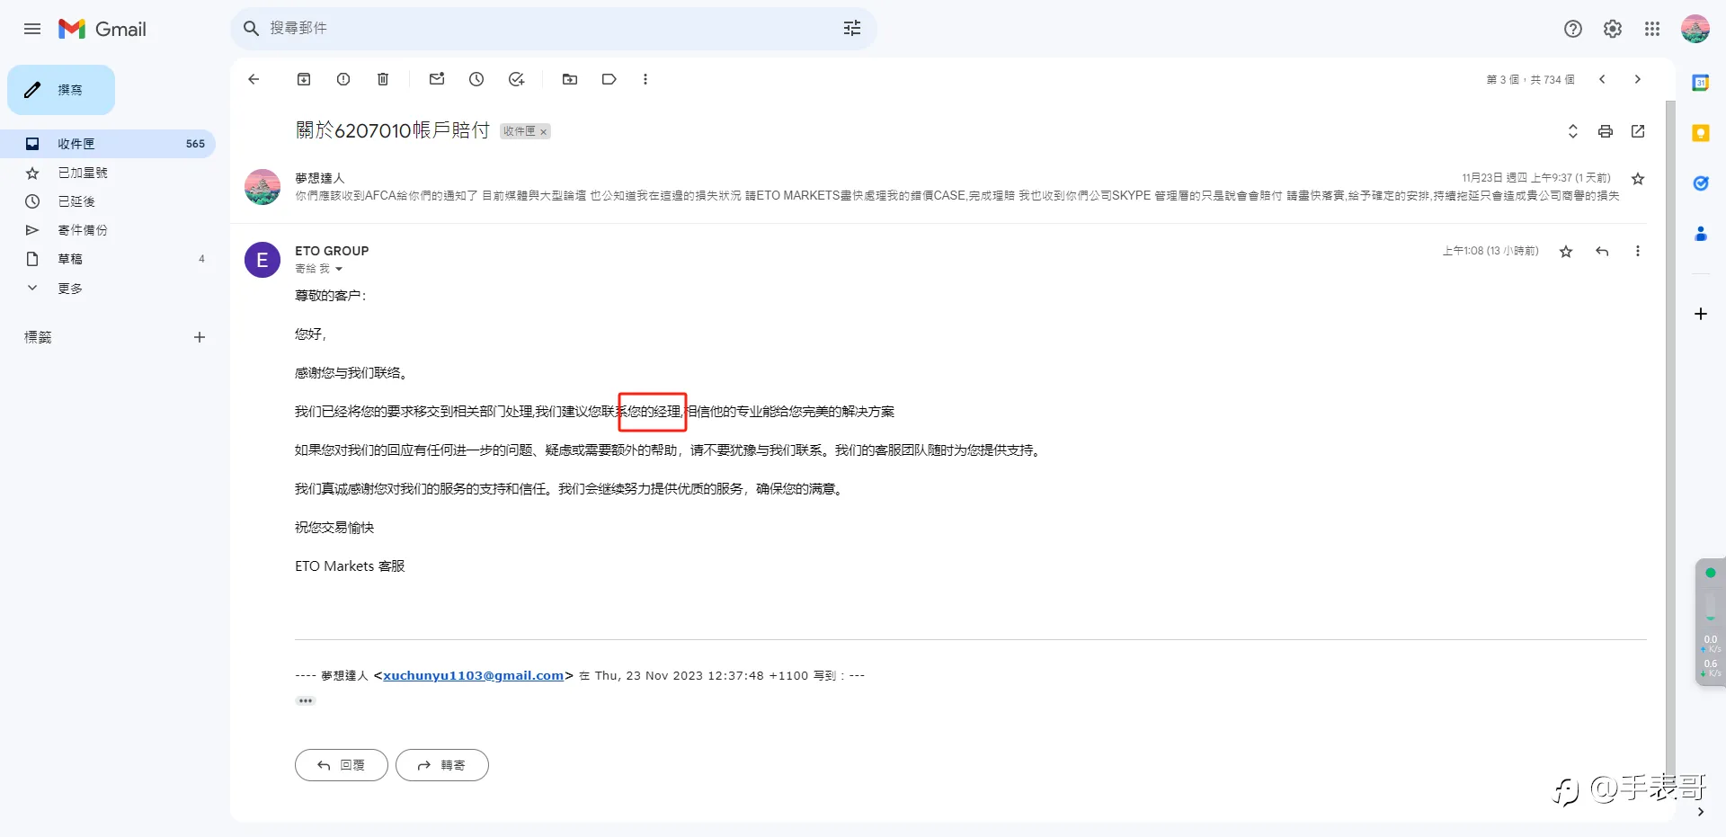
Task: Go to older conversation arrow
Action: coord(1638,79)
